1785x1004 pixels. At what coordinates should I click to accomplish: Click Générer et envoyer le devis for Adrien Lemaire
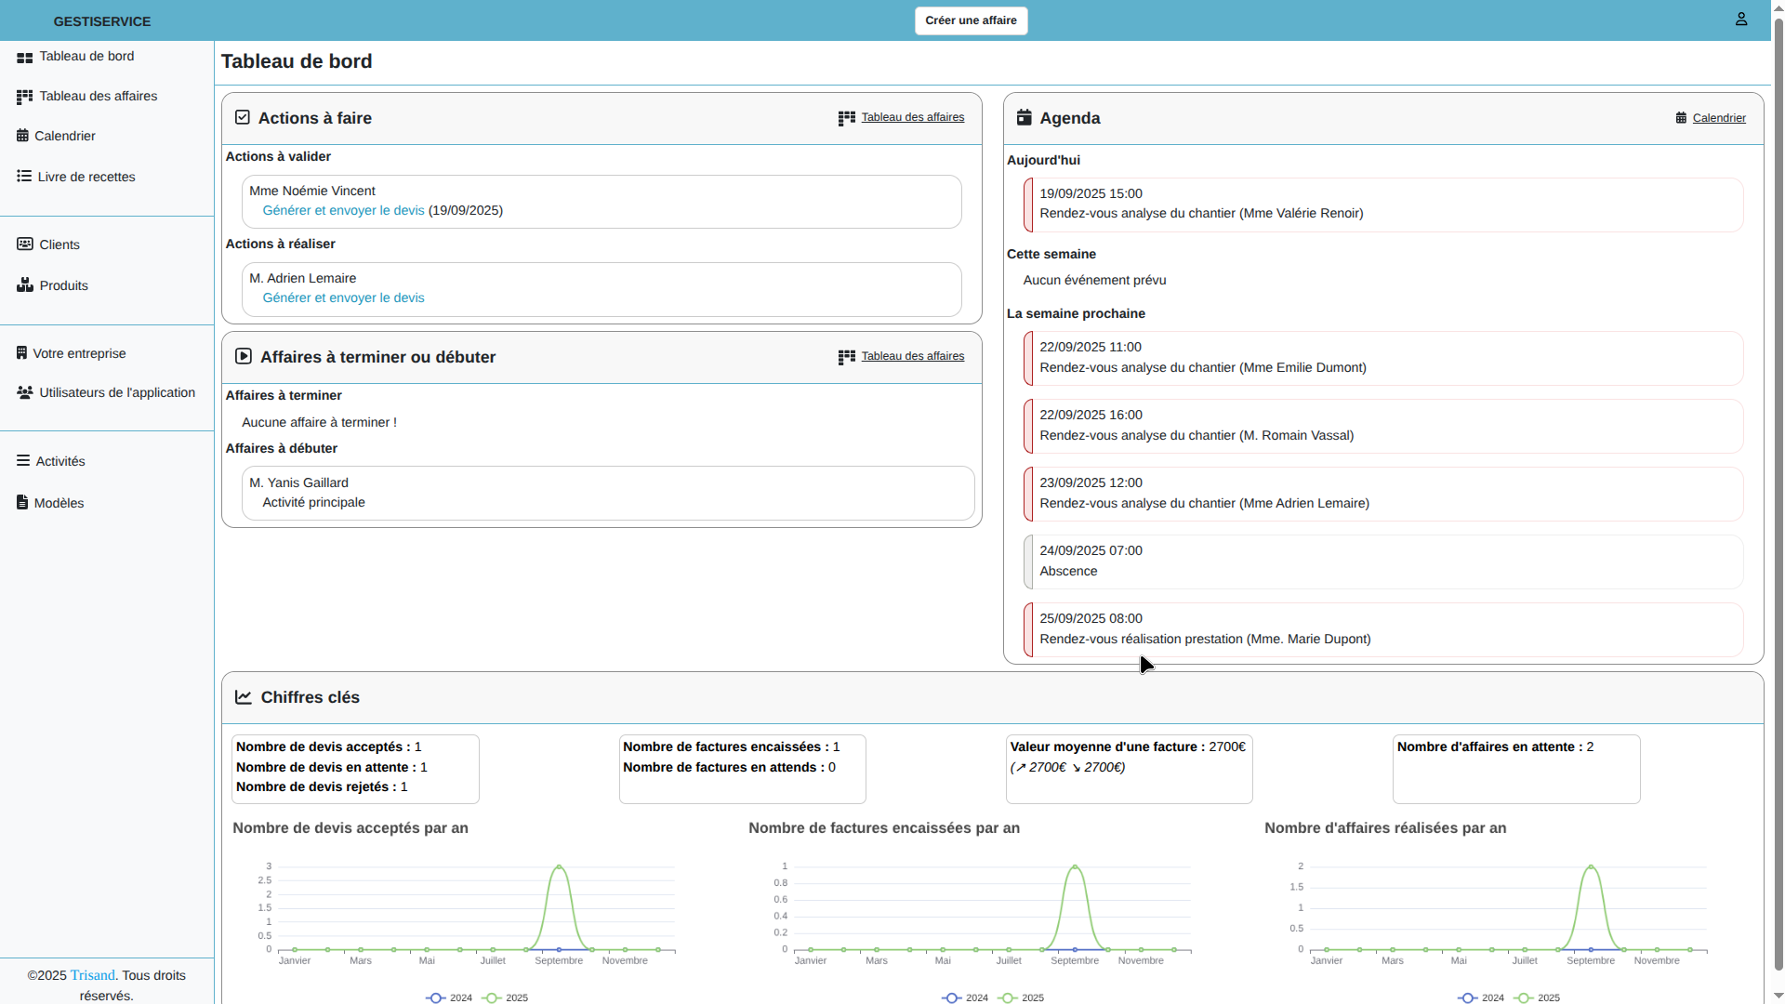[x=343, y=298]
